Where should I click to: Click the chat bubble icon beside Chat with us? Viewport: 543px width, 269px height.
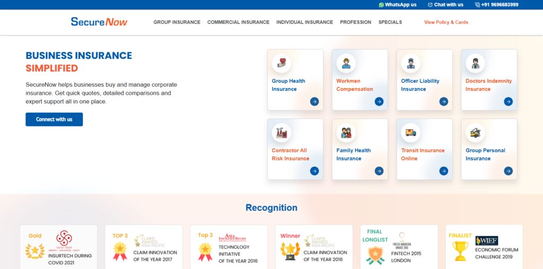[430, 5]
